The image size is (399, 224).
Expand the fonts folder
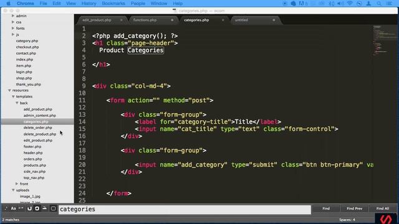13,28
